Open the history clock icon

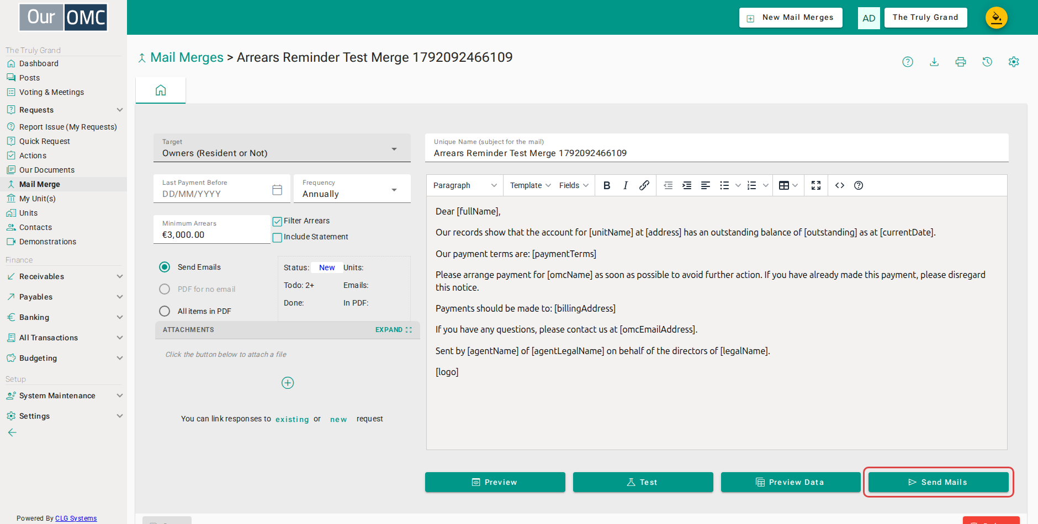[x=987, y=62]
